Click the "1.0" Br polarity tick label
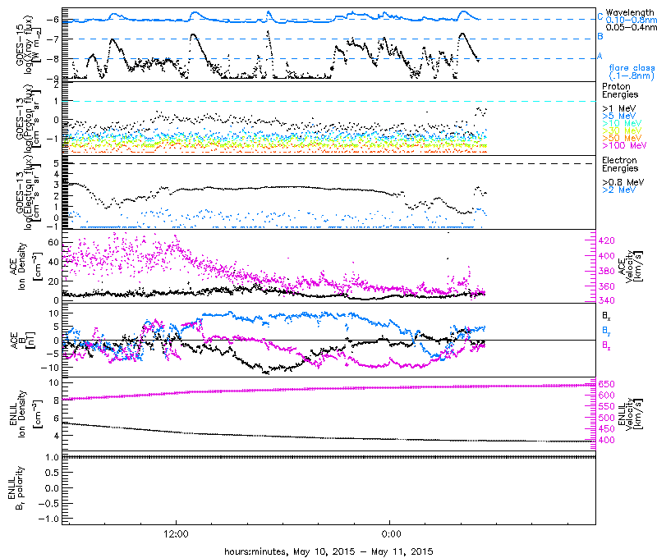 click(x=53, y=457)
